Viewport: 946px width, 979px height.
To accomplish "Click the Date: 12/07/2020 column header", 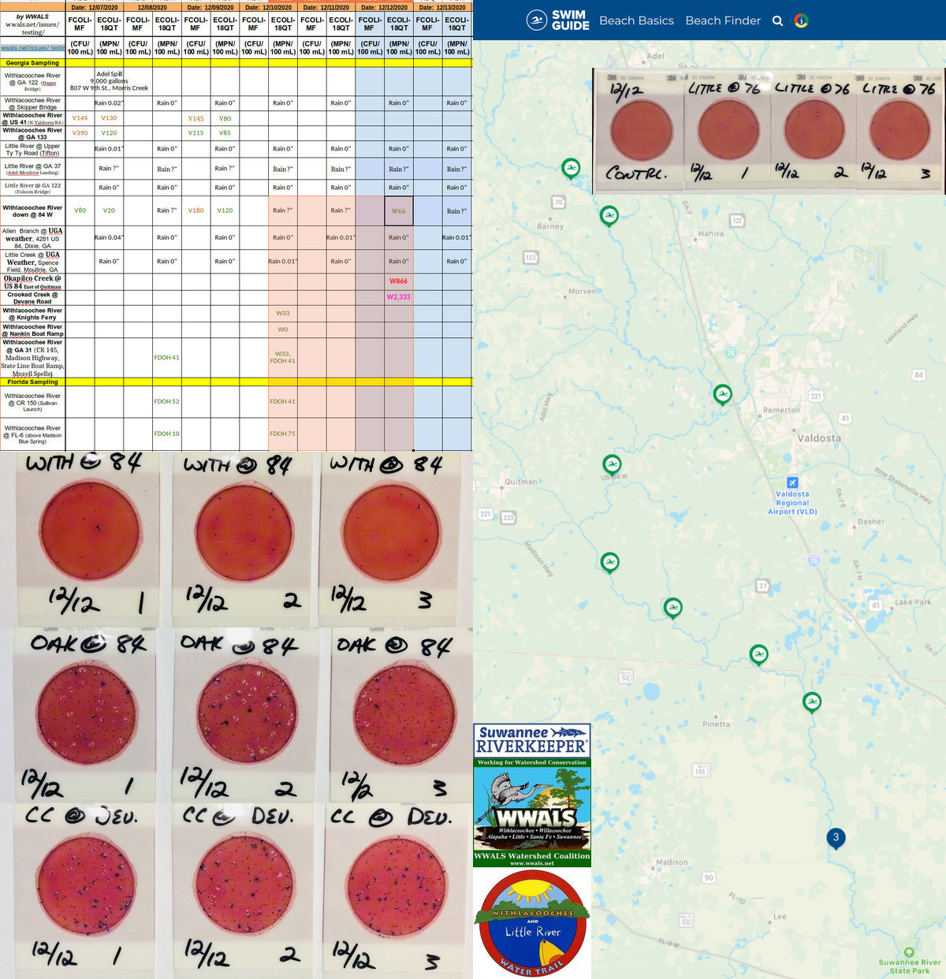I will coord(95,7).
